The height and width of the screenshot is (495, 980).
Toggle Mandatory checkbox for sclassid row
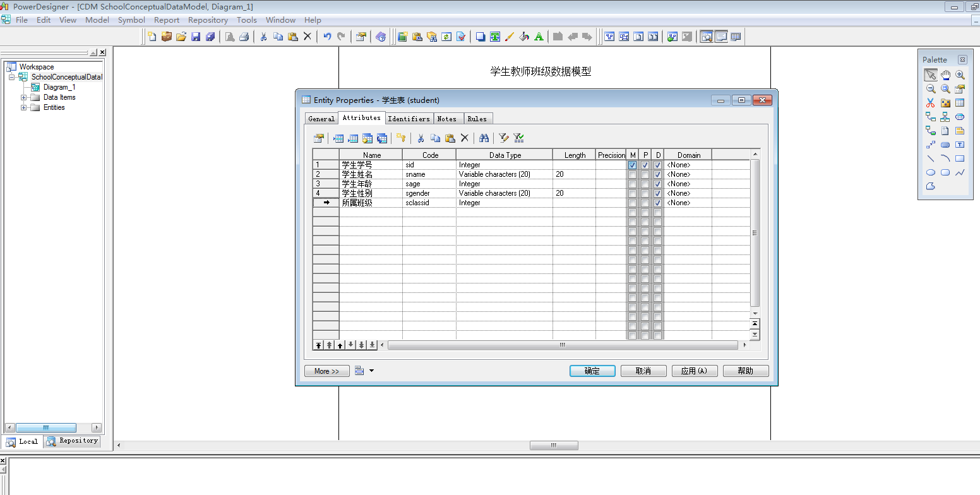632,203
